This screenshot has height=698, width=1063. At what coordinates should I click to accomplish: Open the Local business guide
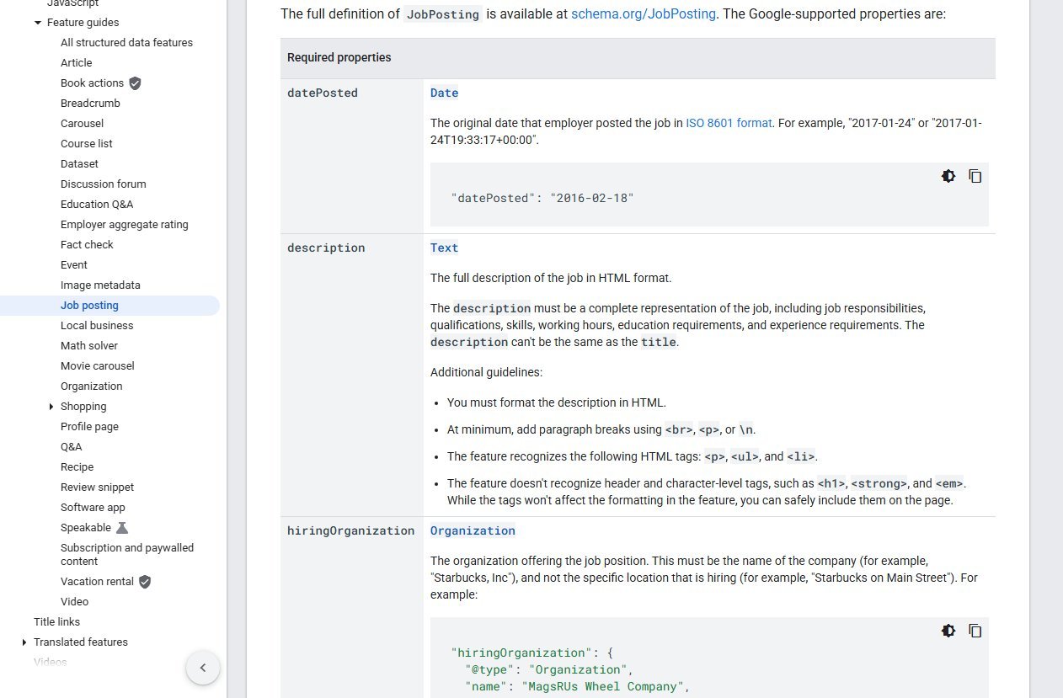click(x=97, y=326)
